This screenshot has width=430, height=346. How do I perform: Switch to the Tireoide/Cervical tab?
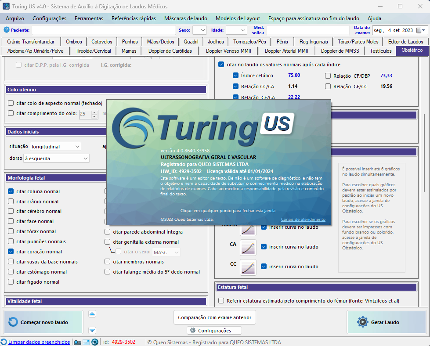coord(93,51)
